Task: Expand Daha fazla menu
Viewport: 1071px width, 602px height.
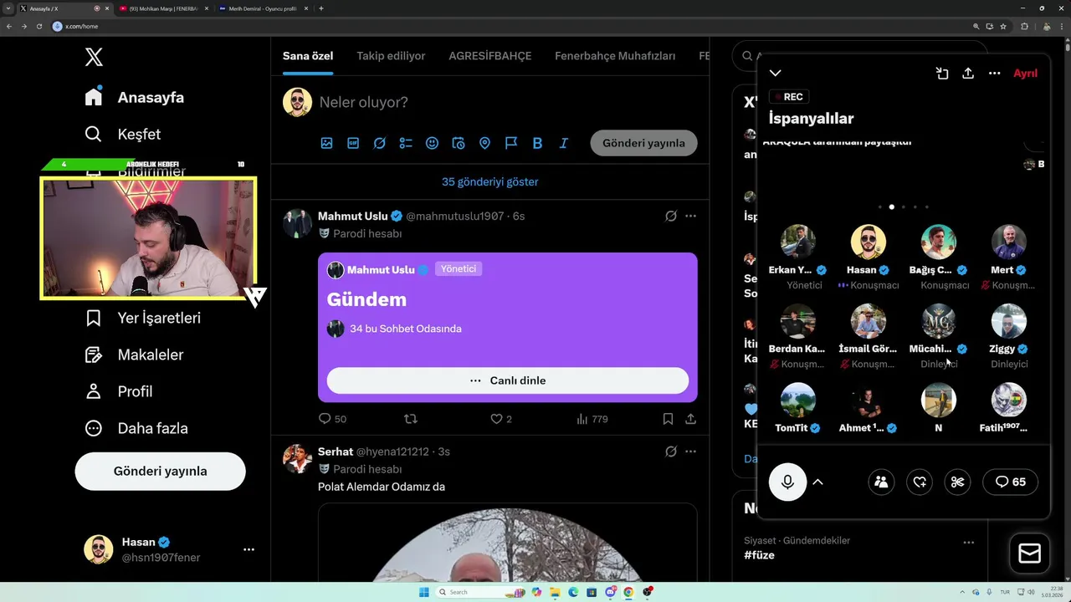Action: coord(136,428)
